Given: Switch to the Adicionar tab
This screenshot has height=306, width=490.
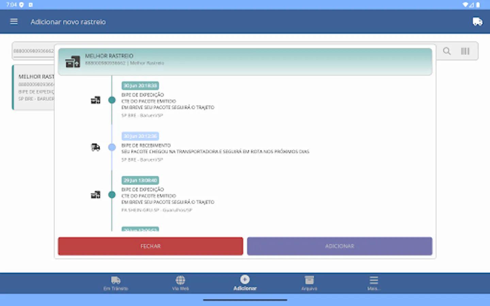Looking at the screenshot, I should tap(245, 283).
